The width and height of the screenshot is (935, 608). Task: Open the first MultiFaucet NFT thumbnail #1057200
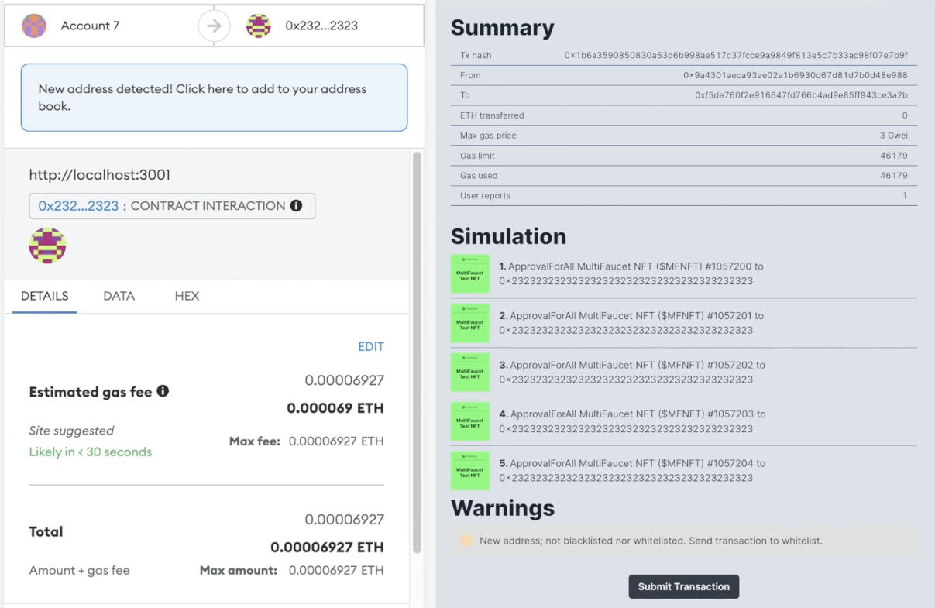pyautogui.click(x=470, y=273)
